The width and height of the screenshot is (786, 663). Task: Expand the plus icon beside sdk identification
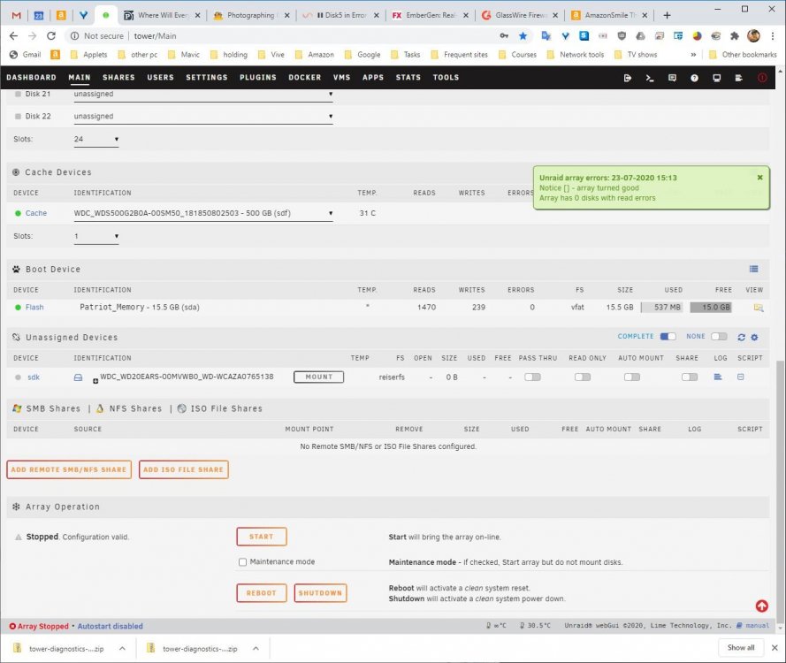[95, 381]
